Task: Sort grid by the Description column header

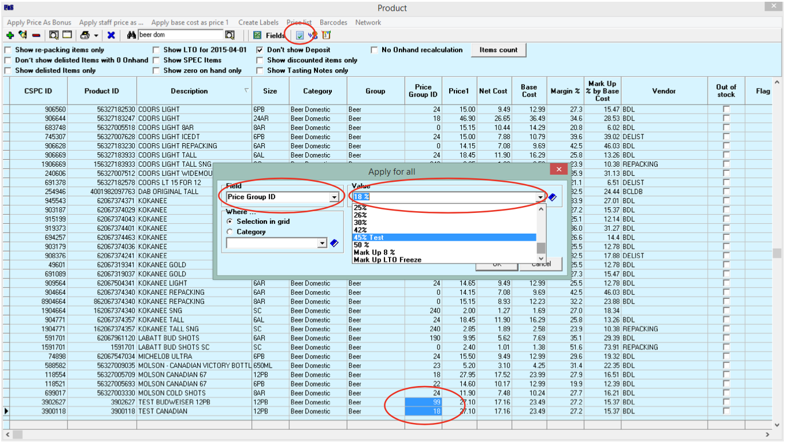Action: pos(194,91)
